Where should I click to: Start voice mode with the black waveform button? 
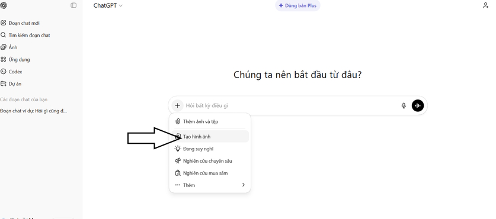(x=418, y=105)
